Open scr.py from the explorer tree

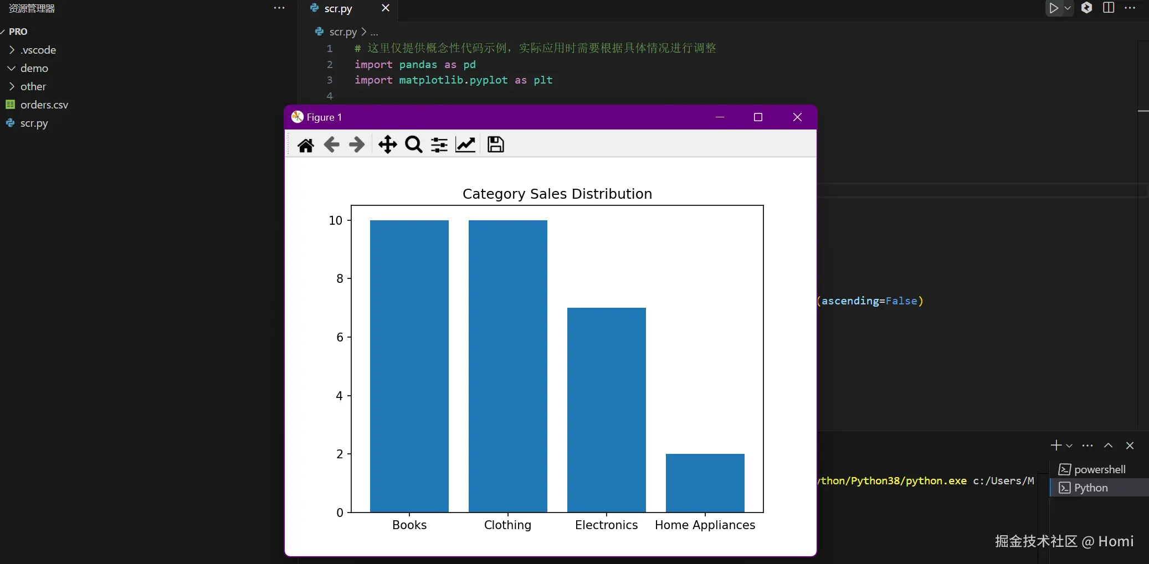[x=34, y=123]
